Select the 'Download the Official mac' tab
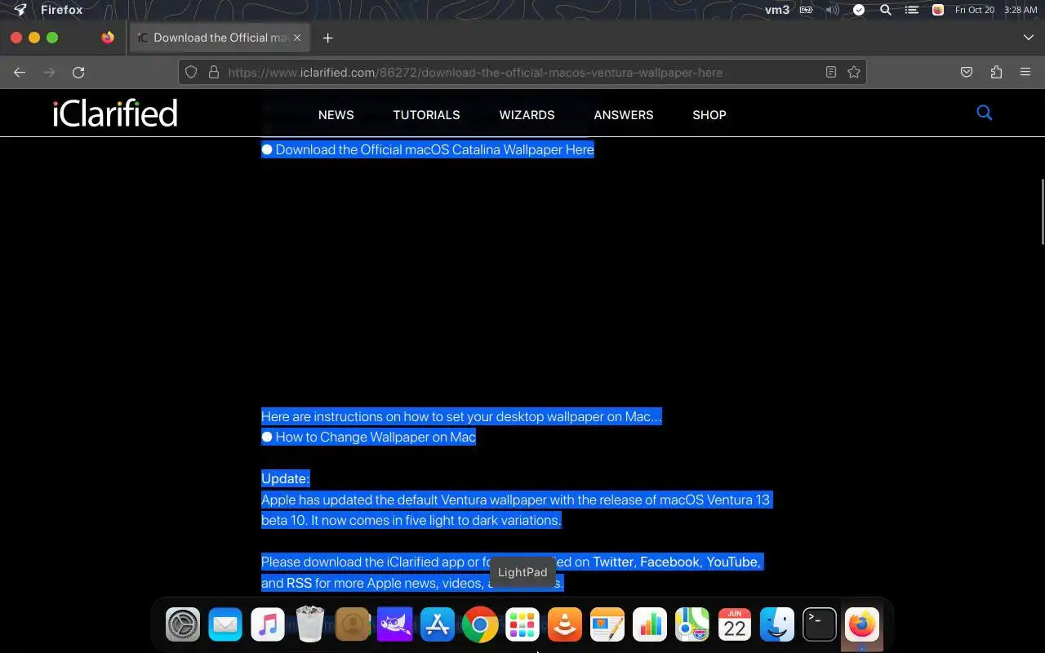This screenshot has width=1045, height=653. pos(218,38)
